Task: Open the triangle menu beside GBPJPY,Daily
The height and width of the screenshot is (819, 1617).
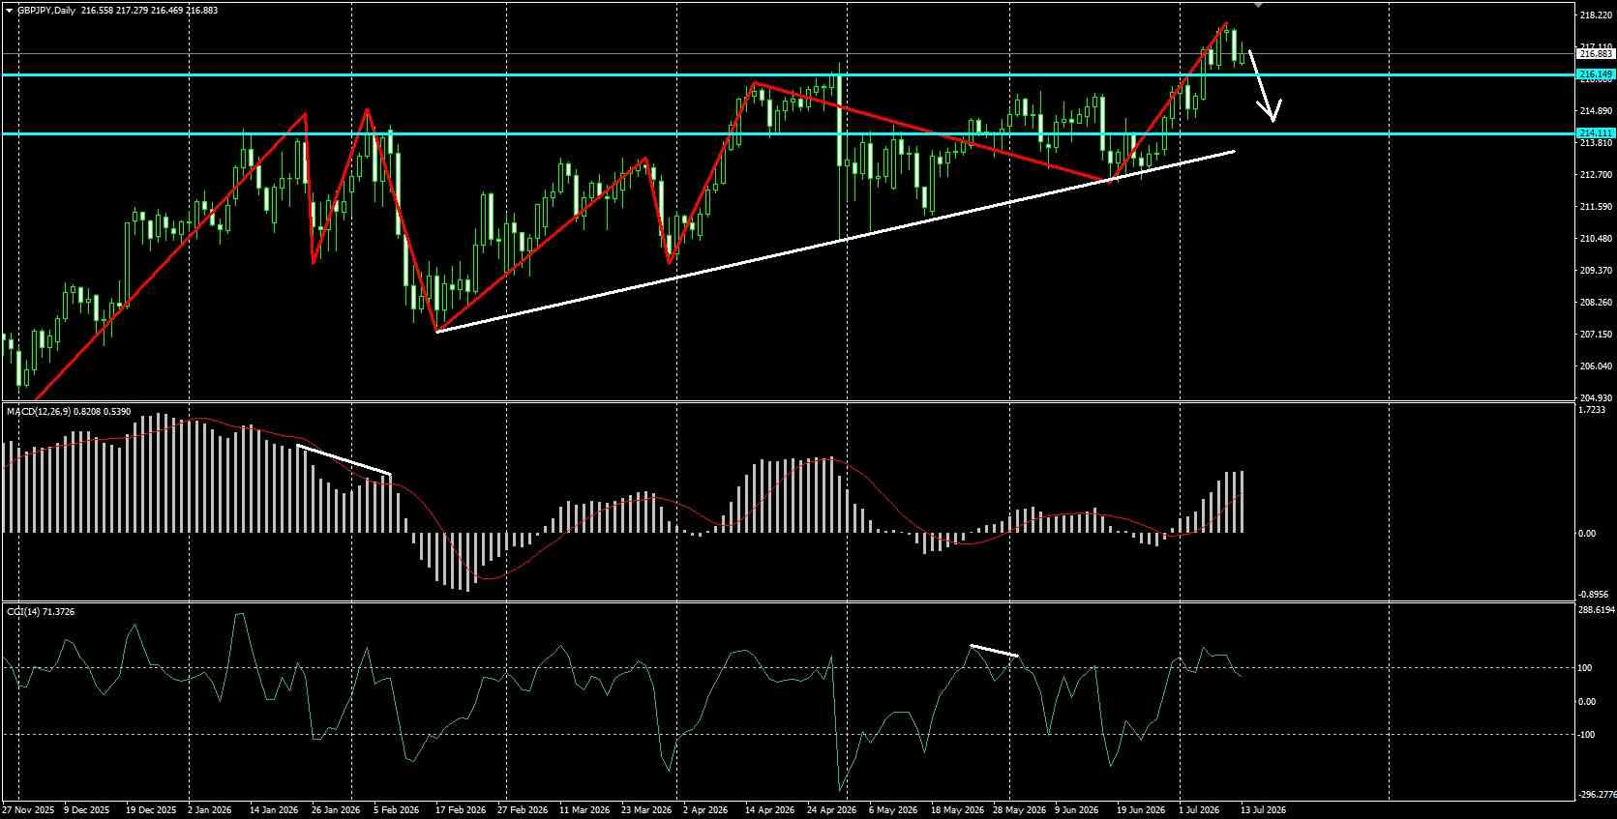Action: tap(9, 10)
